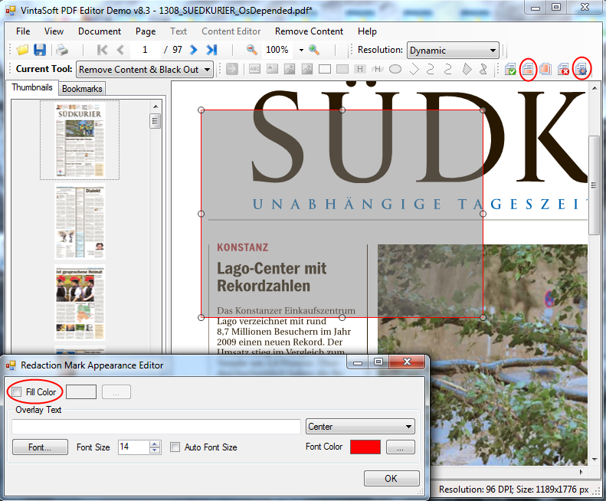The image size is (606, 501).
Task: Toggle the Auto Font Size checkbox
Action: [175, 447]
